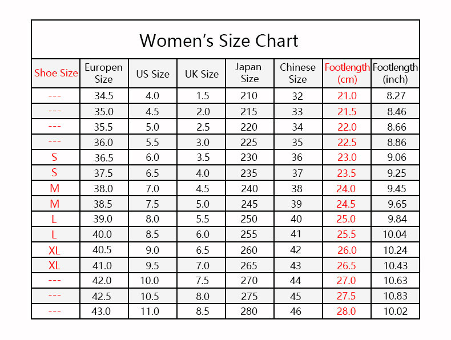
Task: Click the 8.27 inch footlength cell
Action: pos(395,96)
